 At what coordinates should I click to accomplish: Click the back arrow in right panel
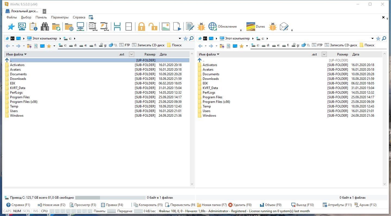coord(200,46)
